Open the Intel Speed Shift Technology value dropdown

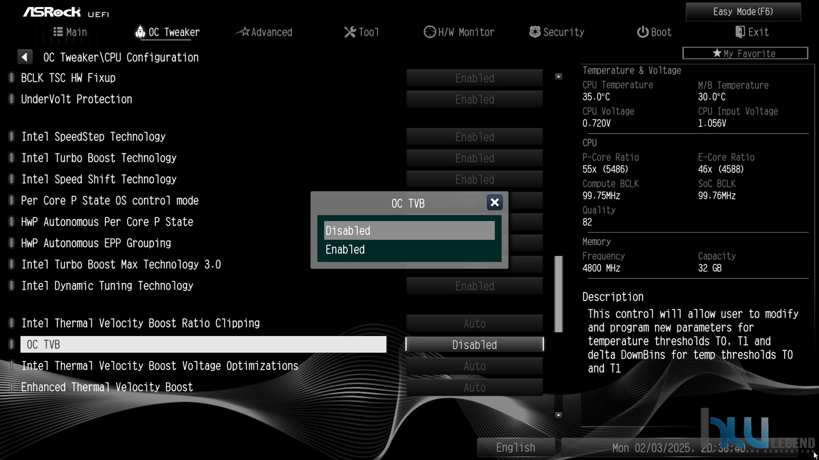pos(474,179)
